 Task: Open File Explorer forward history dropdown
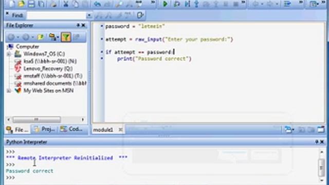33,38
